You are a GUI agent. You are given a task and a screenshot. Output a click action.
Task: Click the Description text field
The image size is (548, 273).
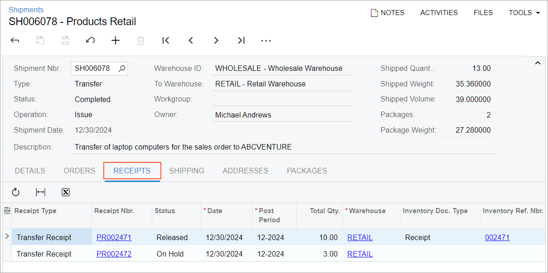click(x=283, y=147)
